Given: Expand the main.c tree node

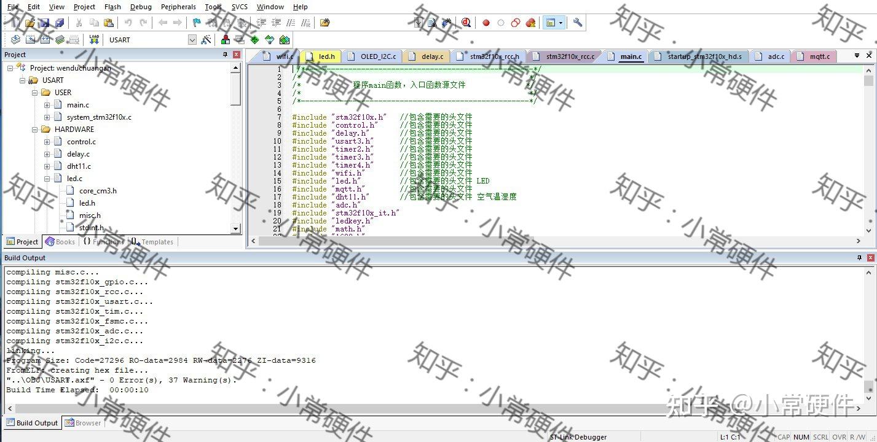Looking at the screenshot, I should pyautogui.click(x=47, y=105).
